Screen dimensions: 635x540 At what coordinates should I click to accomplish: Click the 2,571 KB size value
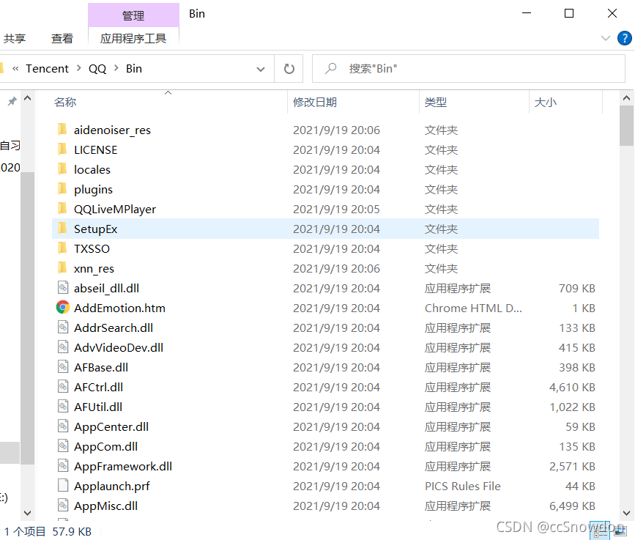click(572, 466)
